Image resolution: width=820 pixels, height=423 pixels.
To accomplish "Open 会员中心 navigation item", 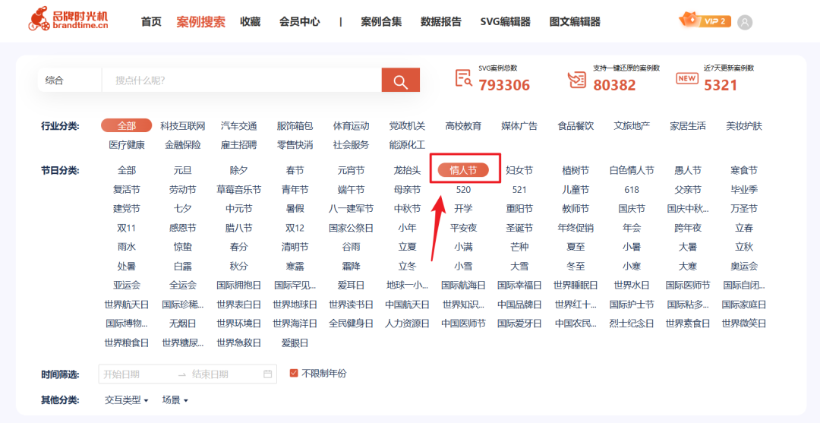I will 300,21.
